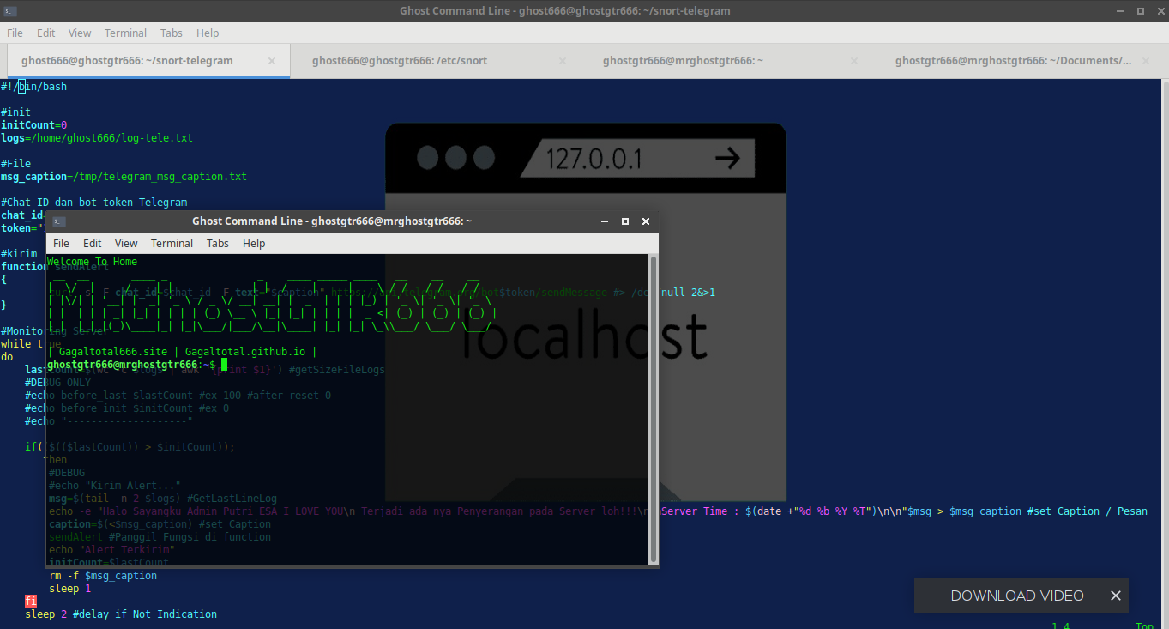Screen dimensions: 1169x629
Task: Open File menu in front terminal window
Action: click(61, 243)
